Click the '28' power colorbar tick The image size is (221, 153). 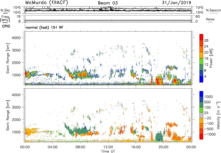pos(206,40)
